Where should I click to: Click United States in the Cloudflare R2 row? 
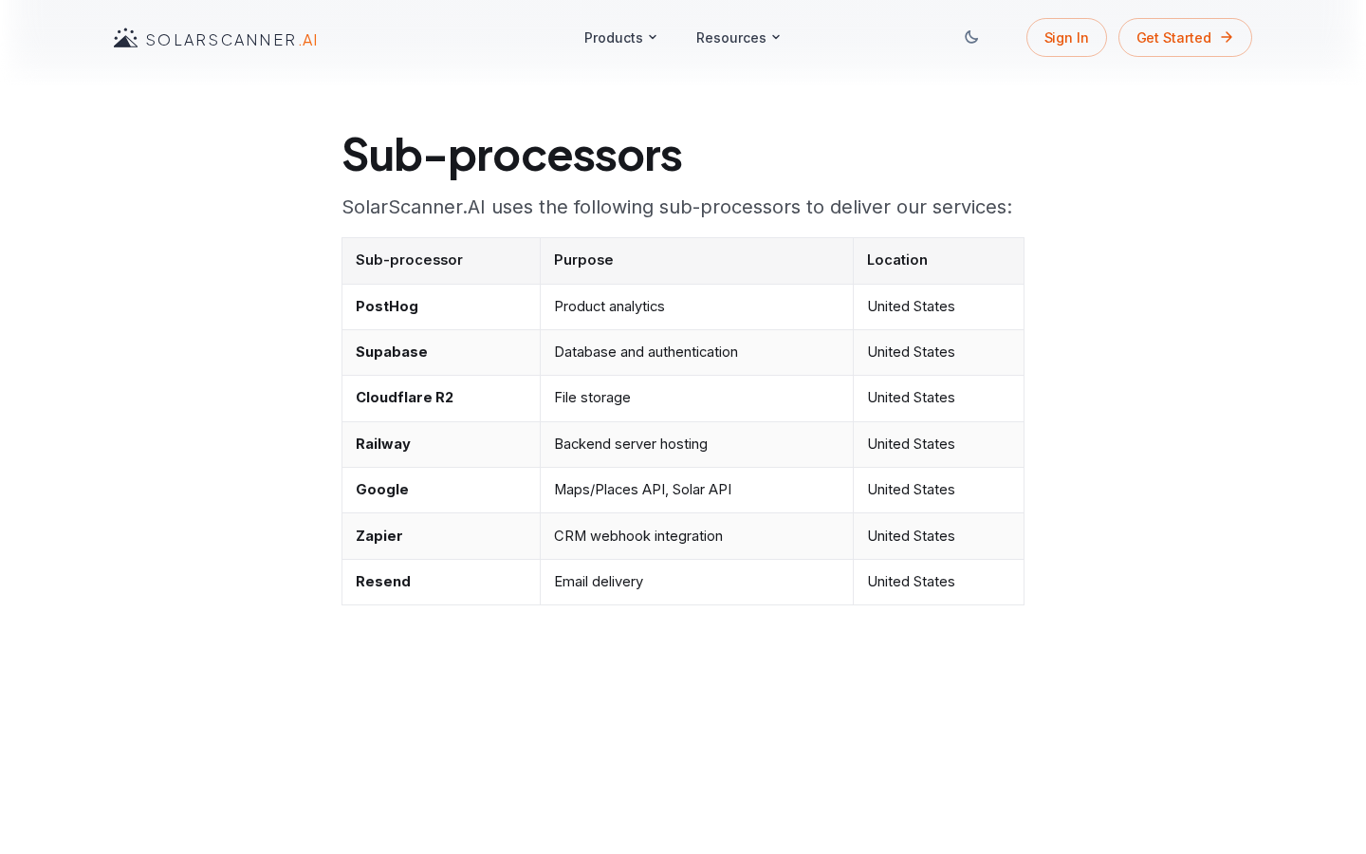click(x=939, y=398)
